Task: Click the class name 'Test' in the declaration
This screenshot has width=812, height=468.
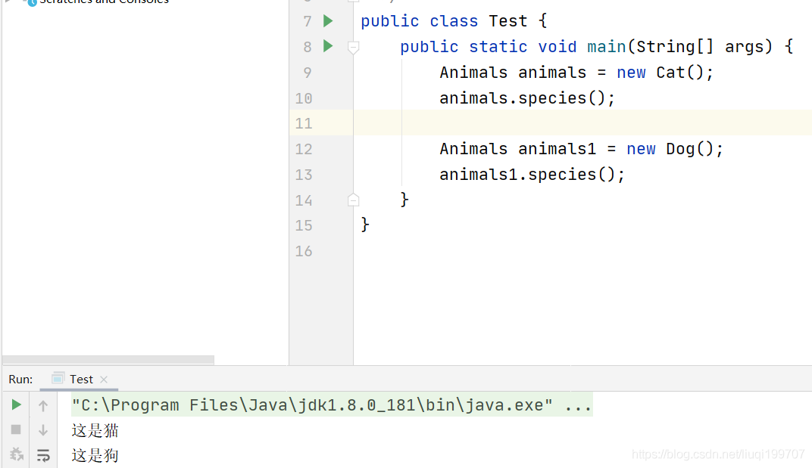Action: point(508,21)
